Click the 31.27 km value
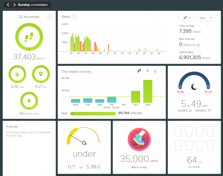Viewport: 223px width, 176px height. 41,87
